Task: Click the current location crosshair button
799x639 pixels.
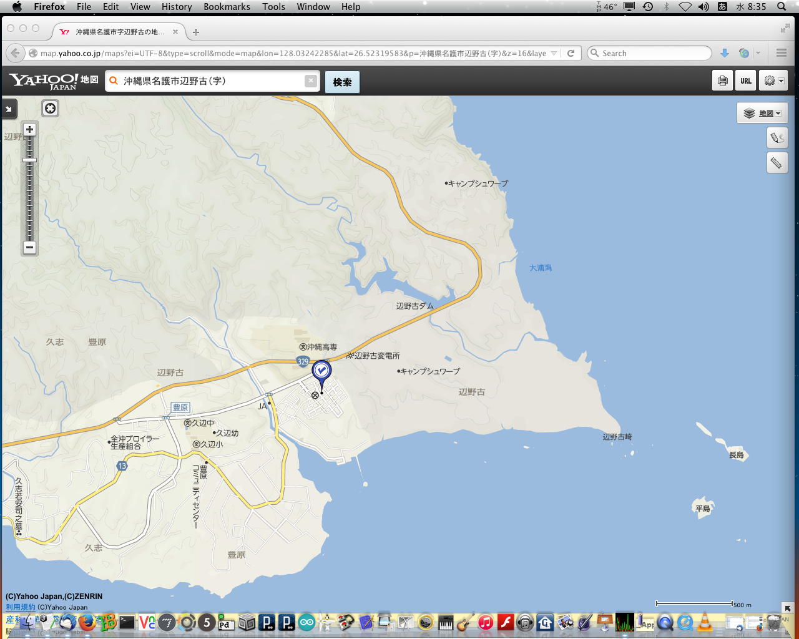Action: tap(50, 109)
